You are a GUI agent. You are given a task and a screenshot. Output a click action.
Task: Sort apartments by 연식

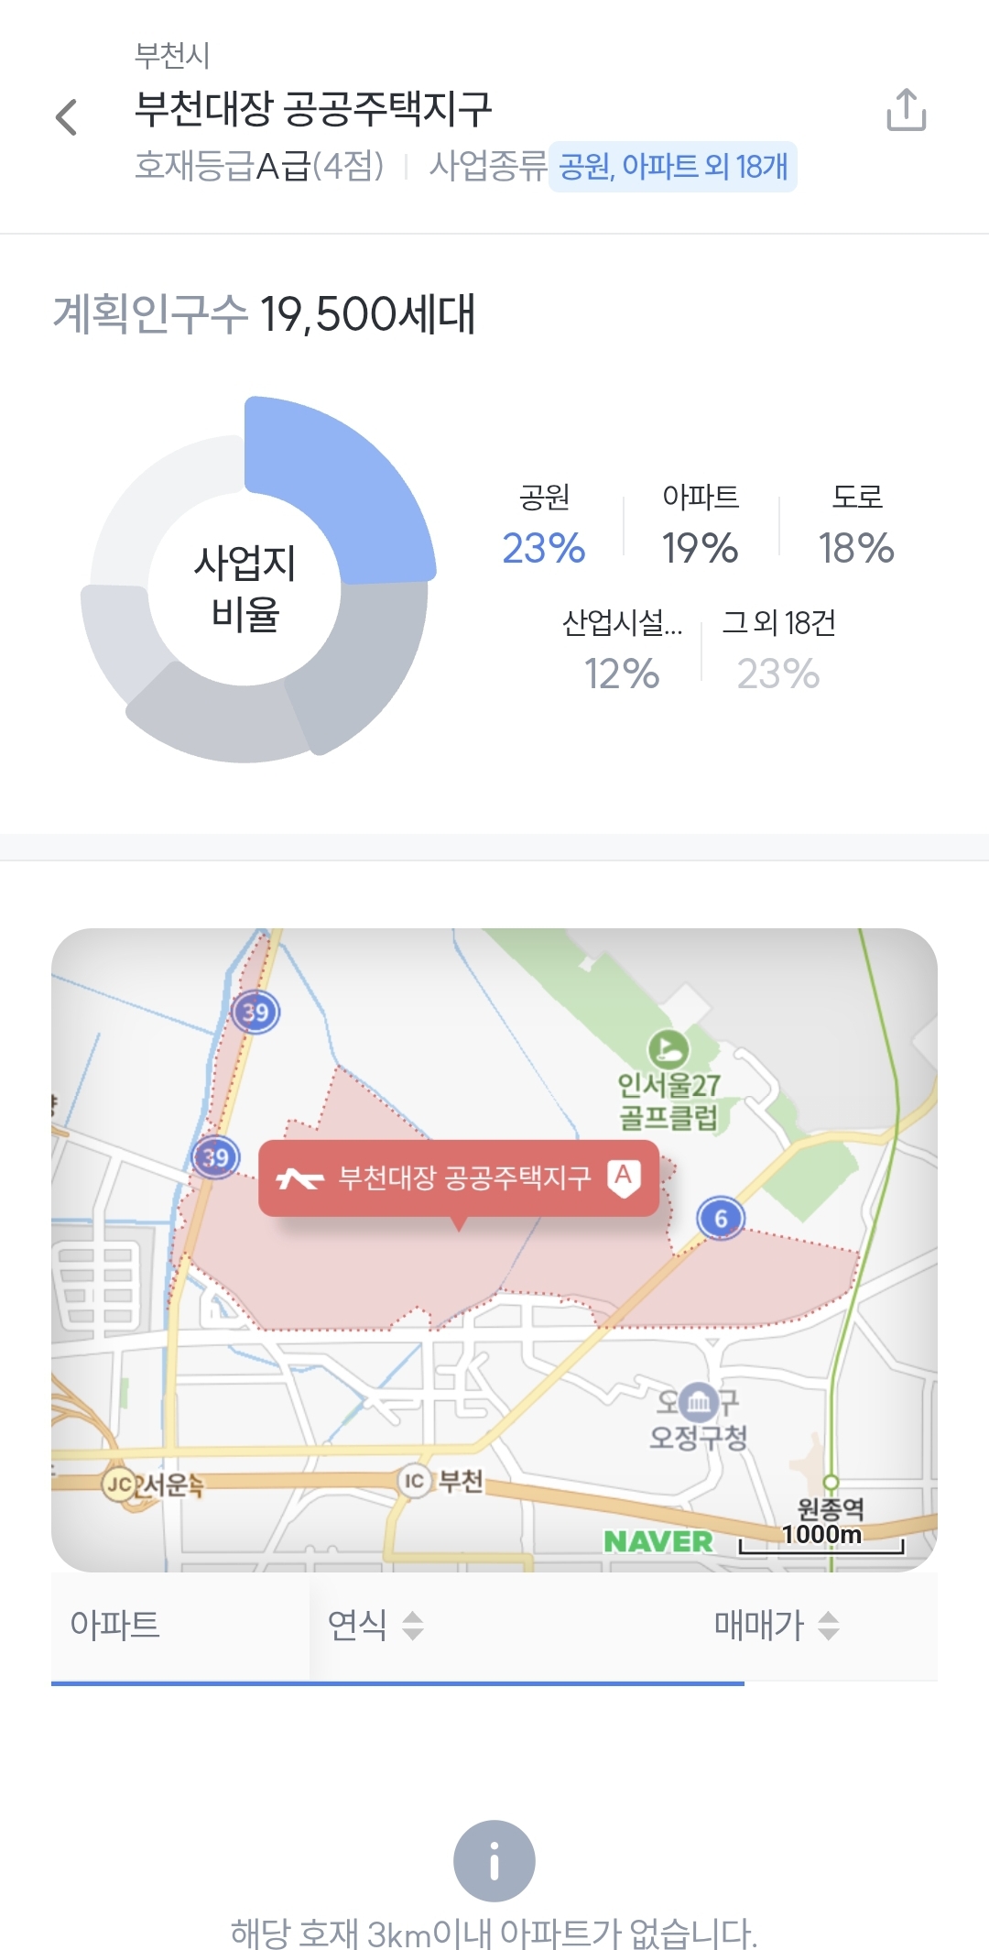[x=375, y=1626]
